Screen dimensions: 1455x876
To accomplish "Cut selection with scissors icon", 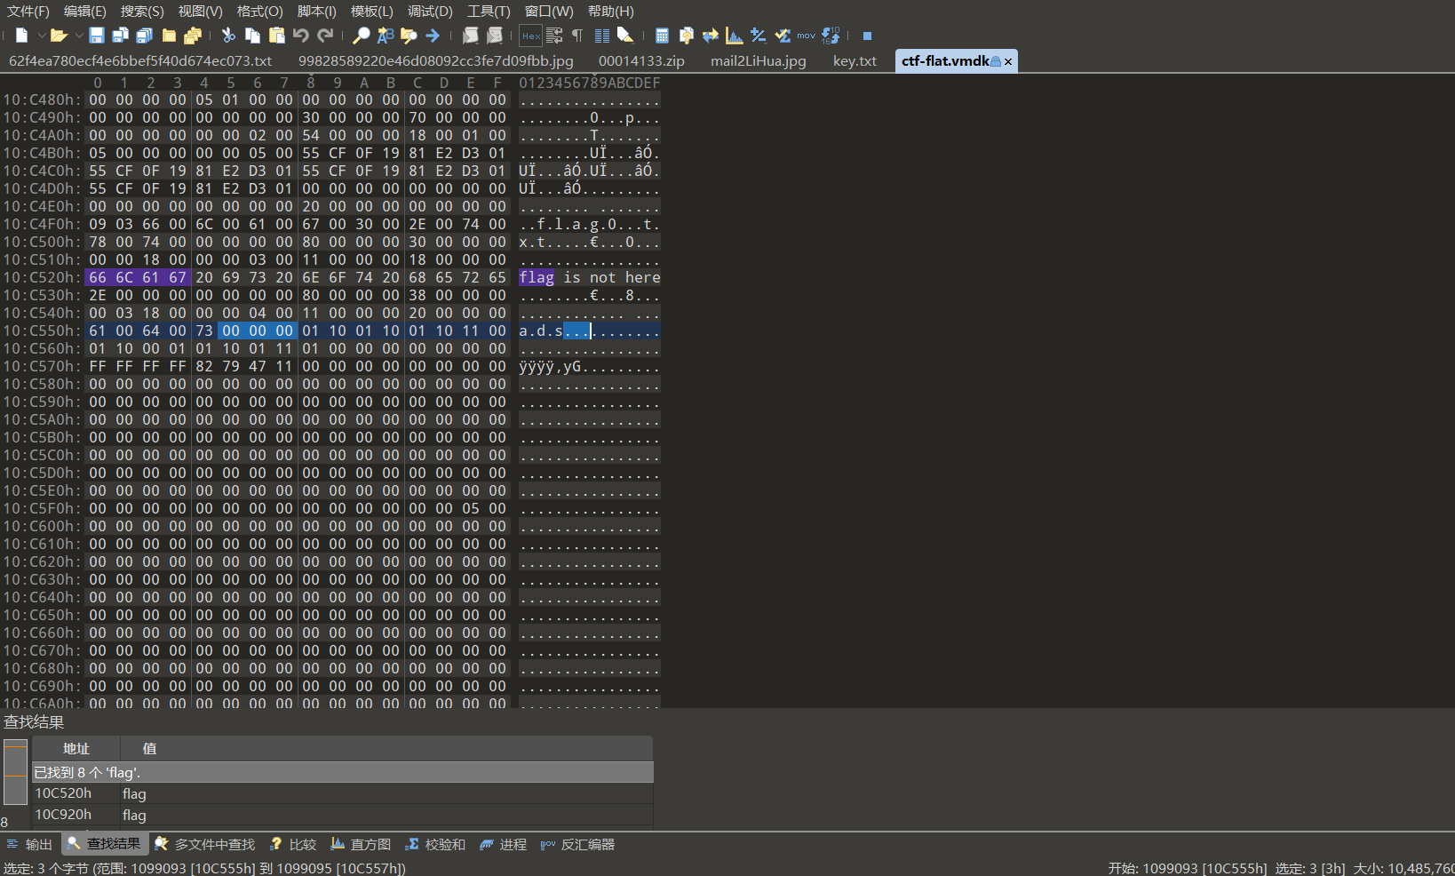I will [228, 36].
